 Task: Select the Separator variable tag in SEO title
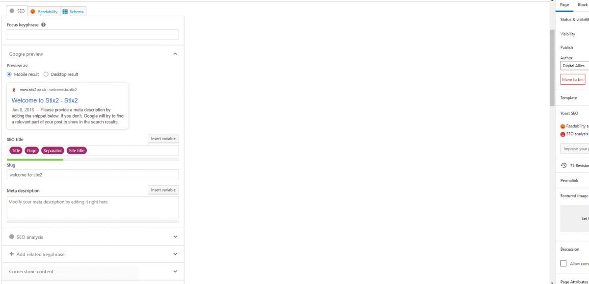coord(53,150)
